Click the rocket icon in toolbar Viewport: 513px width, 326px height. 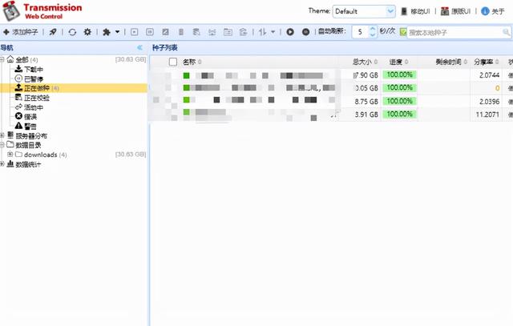point(53,32)
